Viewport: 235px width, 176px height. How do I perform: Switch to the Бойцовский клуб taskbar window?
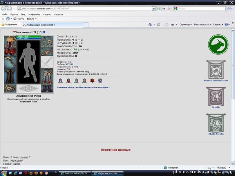pyautogui.click(x=75, y=173)
